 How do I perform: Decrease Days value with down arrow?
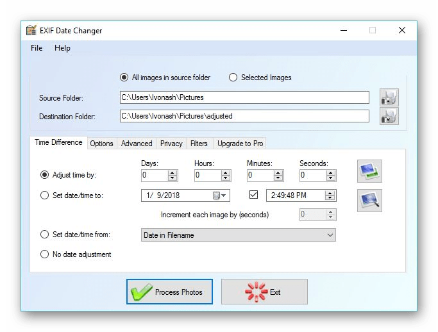coord(173,178)
